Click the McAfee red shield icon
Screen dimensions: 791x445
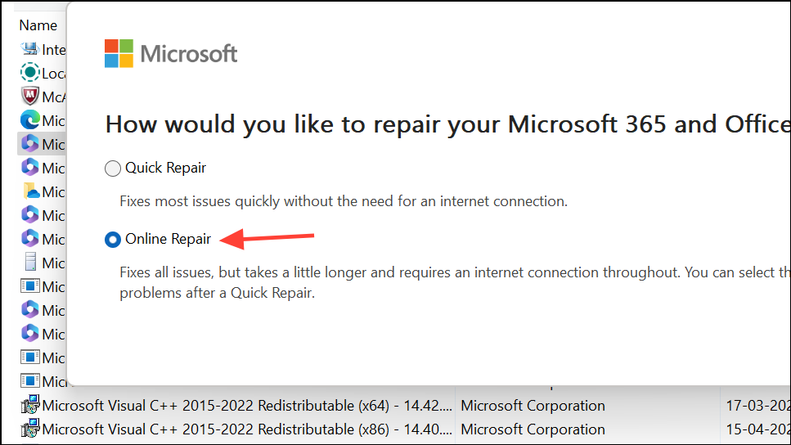[x=30, y=97]
